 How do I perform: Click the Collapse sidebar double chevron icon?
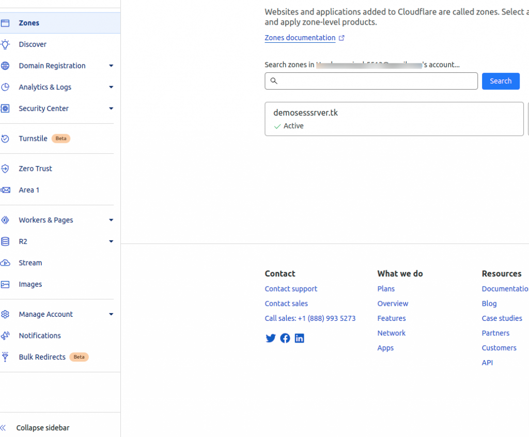(3, 428)
